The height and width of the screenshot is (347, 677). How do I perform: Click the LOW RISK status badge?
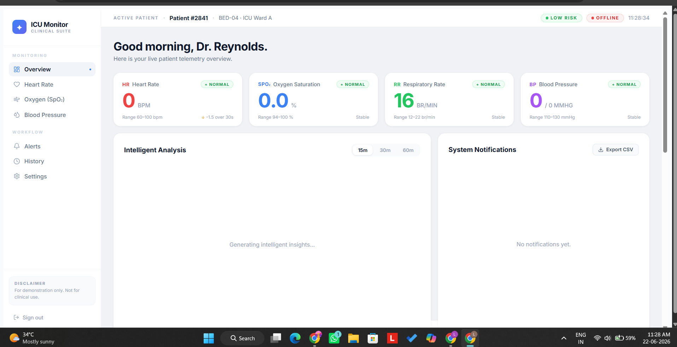point(561,18)
